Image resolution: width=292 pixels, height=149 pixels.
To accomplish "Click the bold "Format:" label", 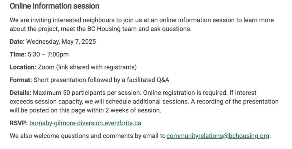I will (21, 80).
